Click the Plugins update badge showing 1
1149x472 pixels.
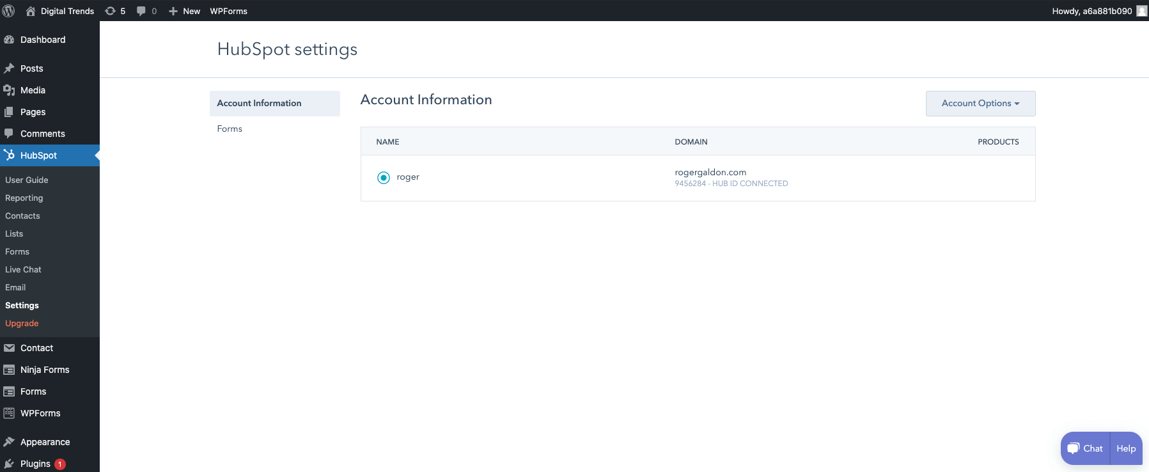(x=60, y=464)
